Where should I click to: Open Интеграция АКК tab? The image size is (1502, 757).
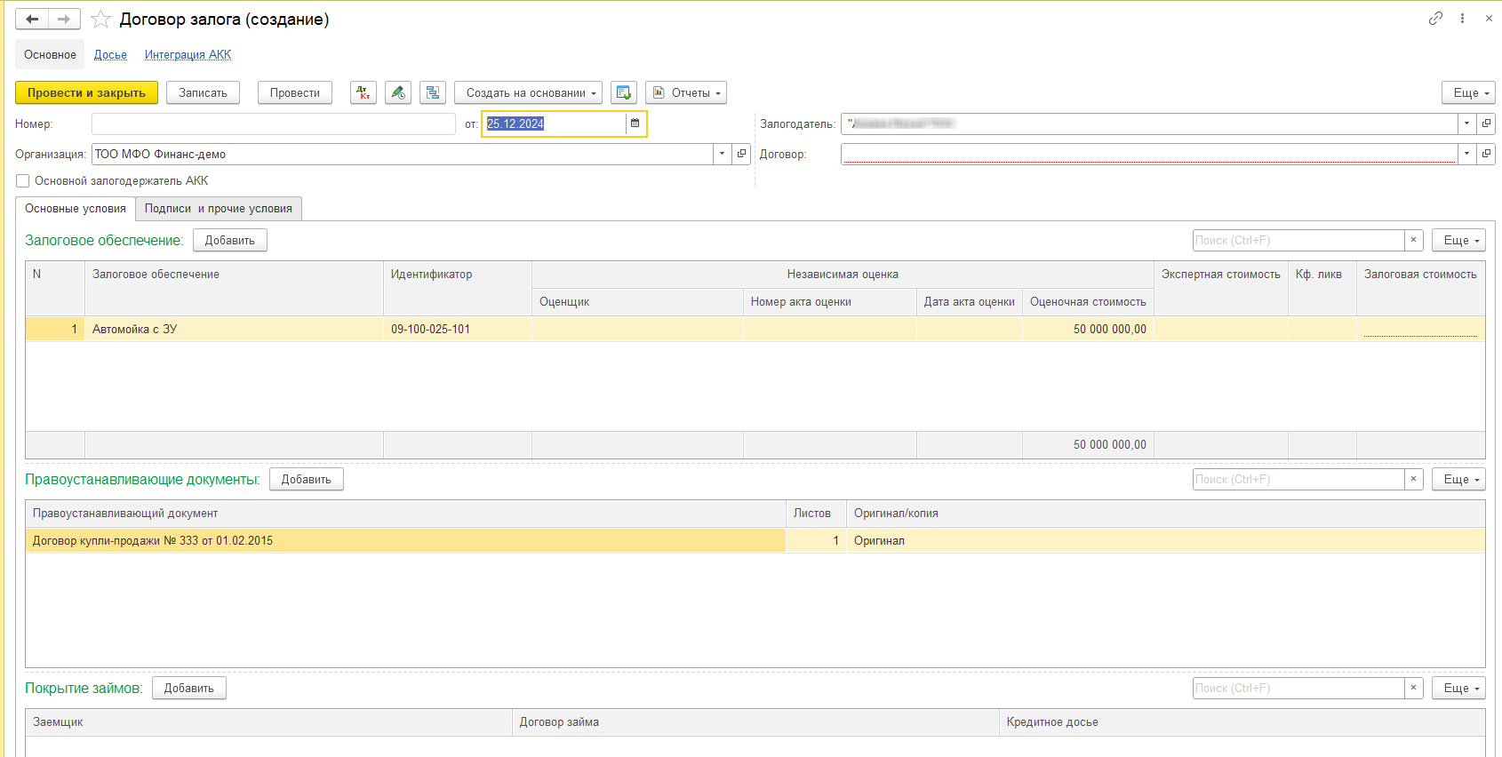click(x=188, y=54)
